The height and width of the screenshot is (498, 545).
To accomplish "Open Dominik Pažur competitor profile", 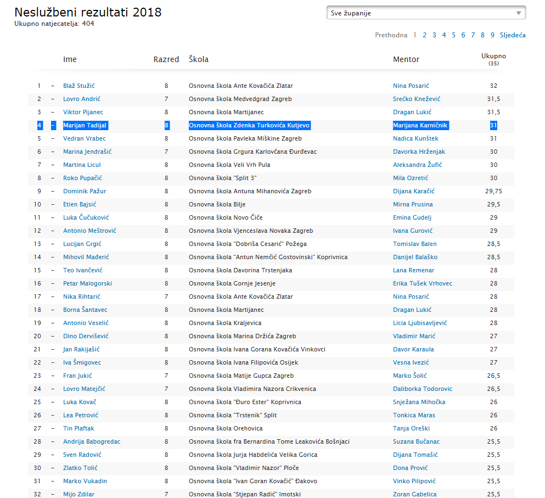I will click(x=85, y=191).
